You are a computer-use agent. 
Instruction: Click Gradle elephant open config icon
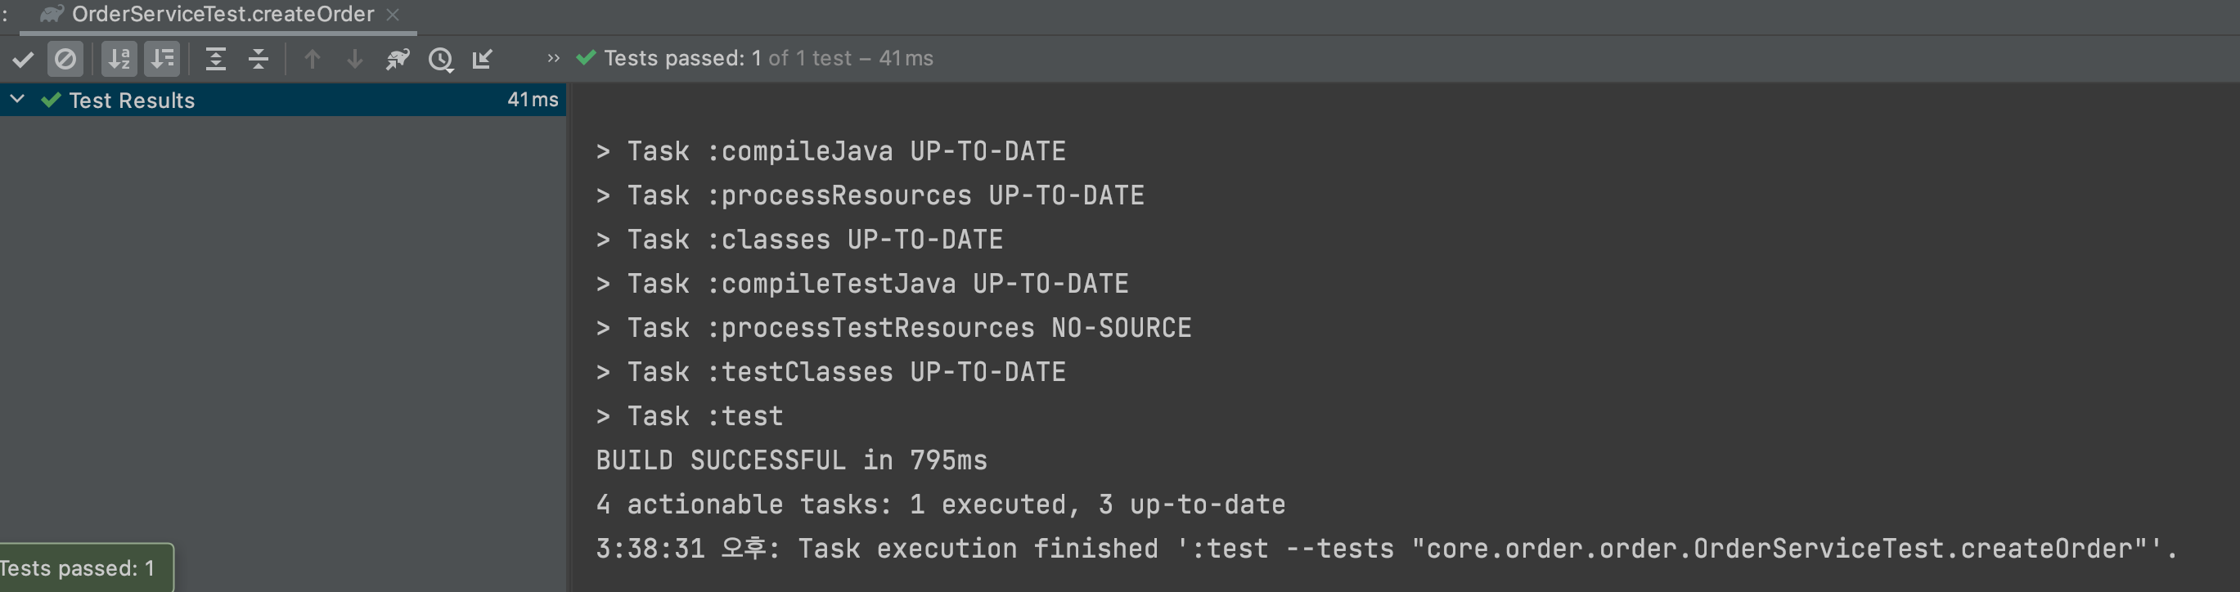398,59
